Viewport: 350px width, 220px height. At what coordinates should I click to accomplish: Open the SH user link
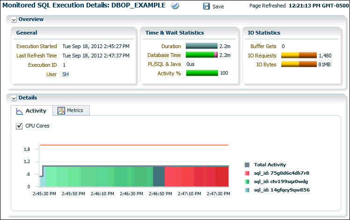click(x=66, y=74)
